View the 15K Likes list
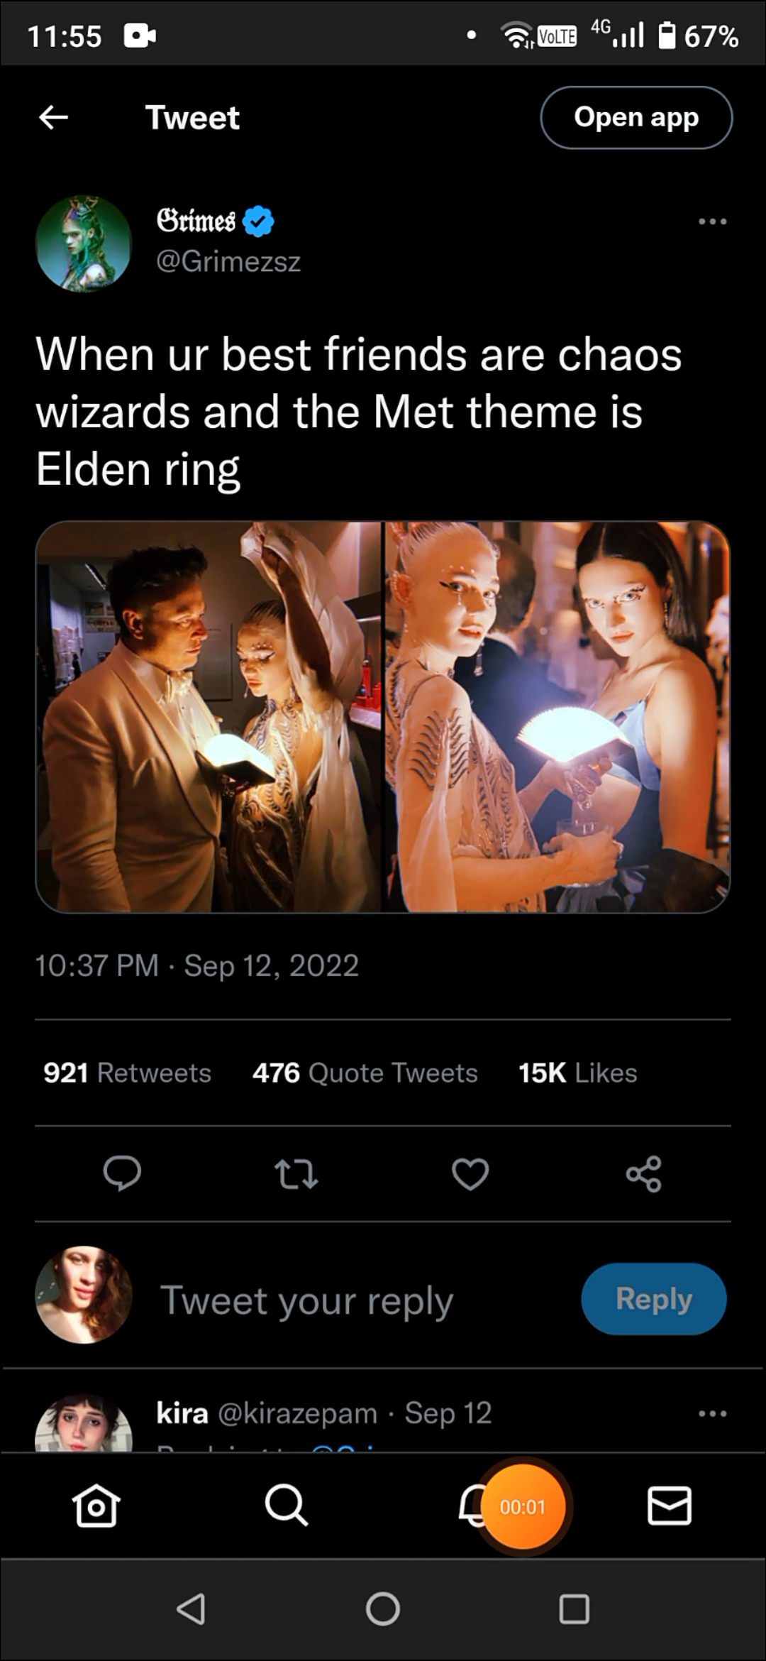The height and width of the screenshot is (1661, 766). tap(578, 1073)
